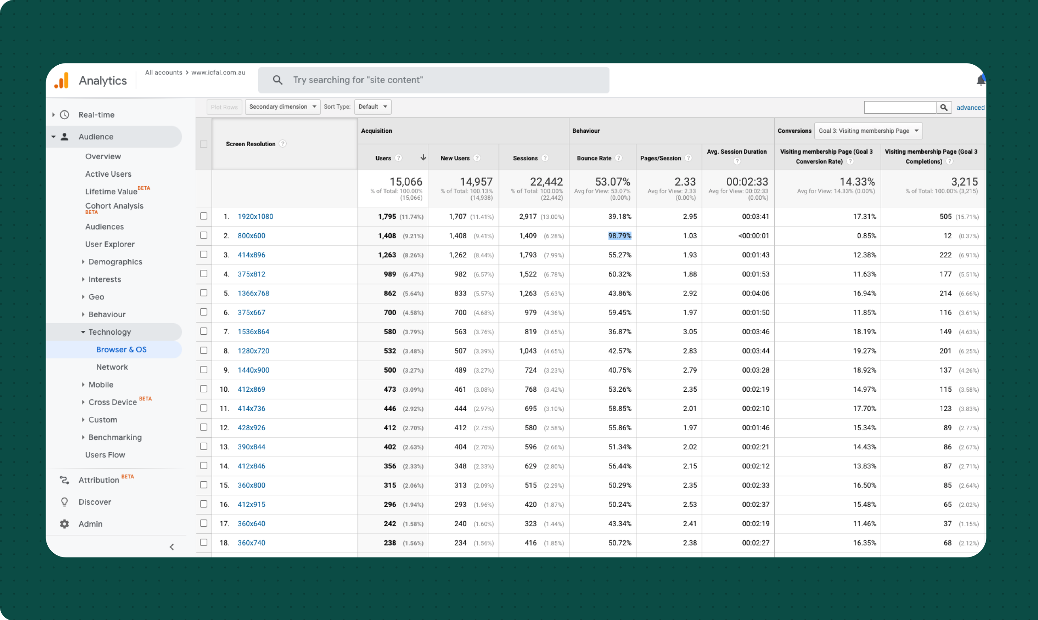The image size is (1038, 620).
Task: Click the top search field
Action: pyautogui.click(x=434, y=80)
